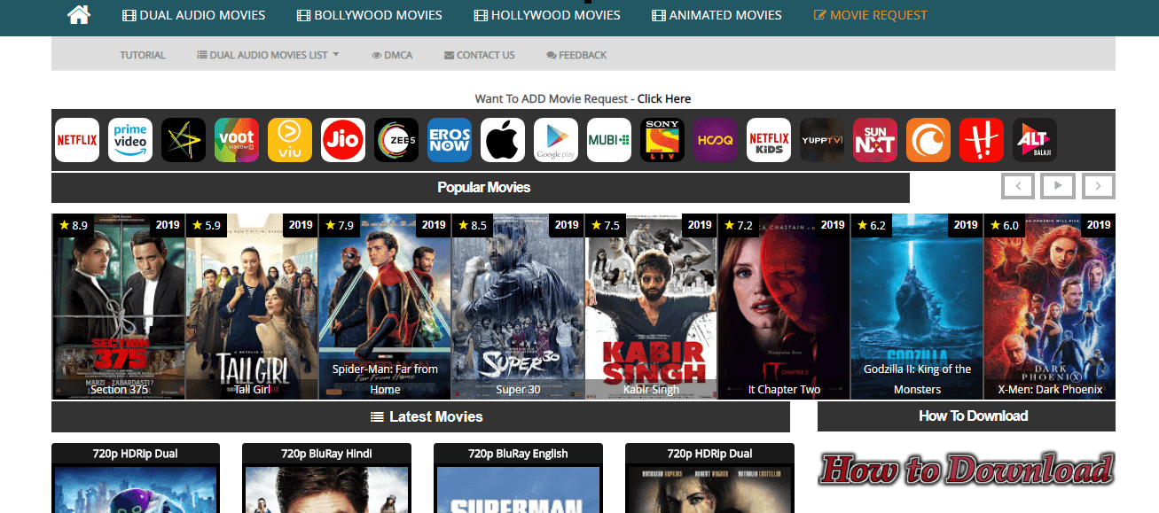The width and height of the screenshot is (1159, 513).
Task: Expand Dual Audio Movies List dropdown
Action: pos(268,55)
